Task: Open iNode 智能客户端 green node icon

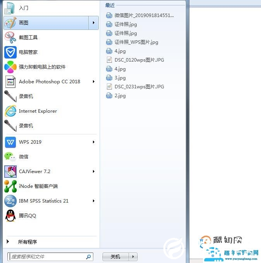Action: tap(10, 186)
